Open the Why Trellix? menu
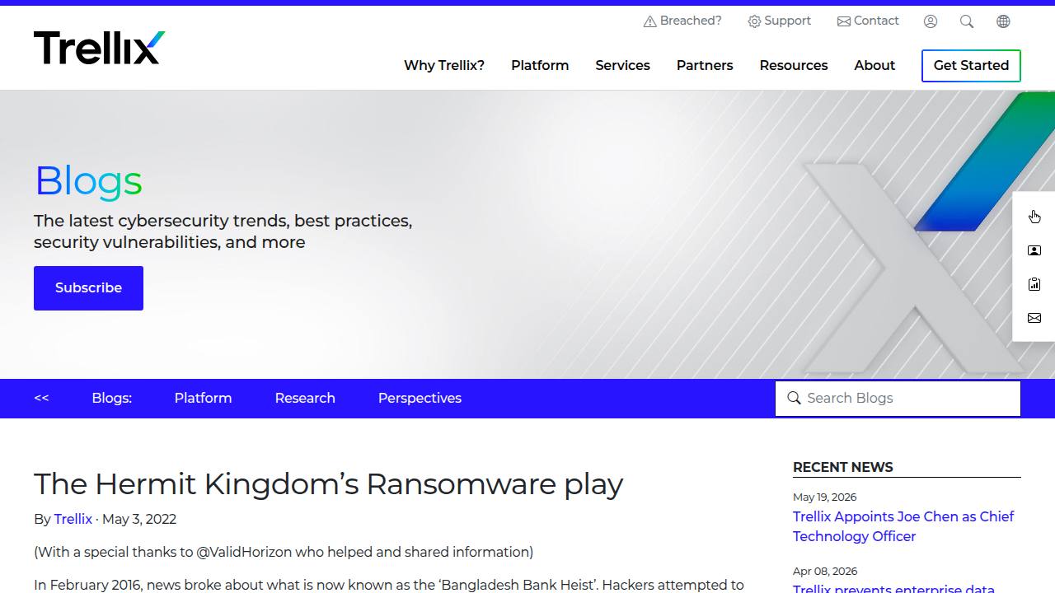1055x593 pixels. click(x=444, y=65)
